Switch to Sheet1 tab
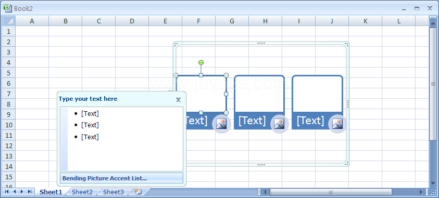Screen dimensions: 439x198 (x=51, y=192)
